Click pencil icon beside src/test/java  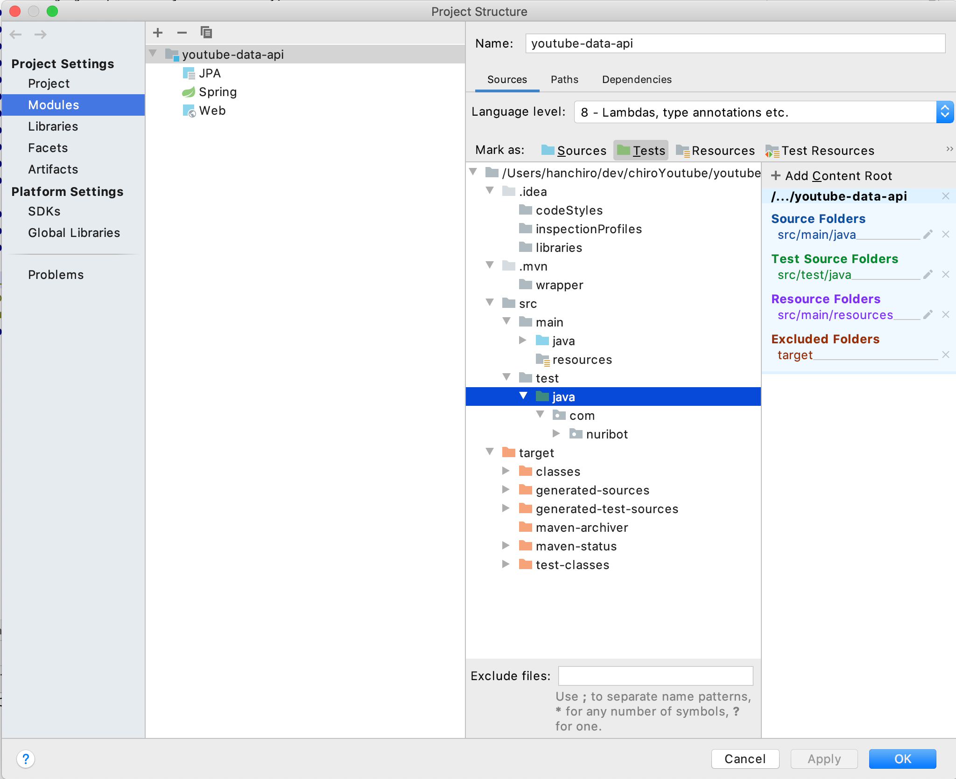[x=928, y=274]
